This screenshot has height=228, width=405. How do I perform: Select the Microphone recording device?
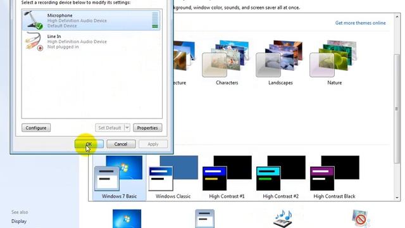pos(91,20)
